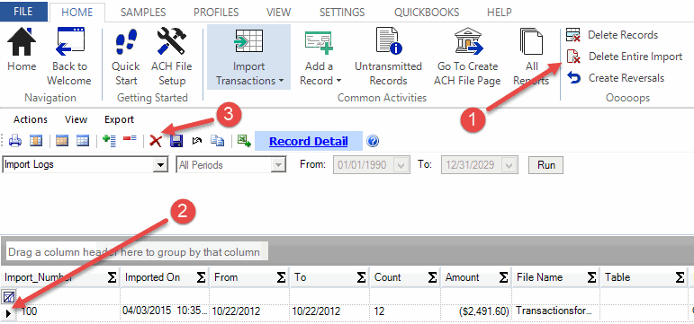Click sigma icon in File Name column
This screenshot has height=324, width=694.
(x=591, y=277)
